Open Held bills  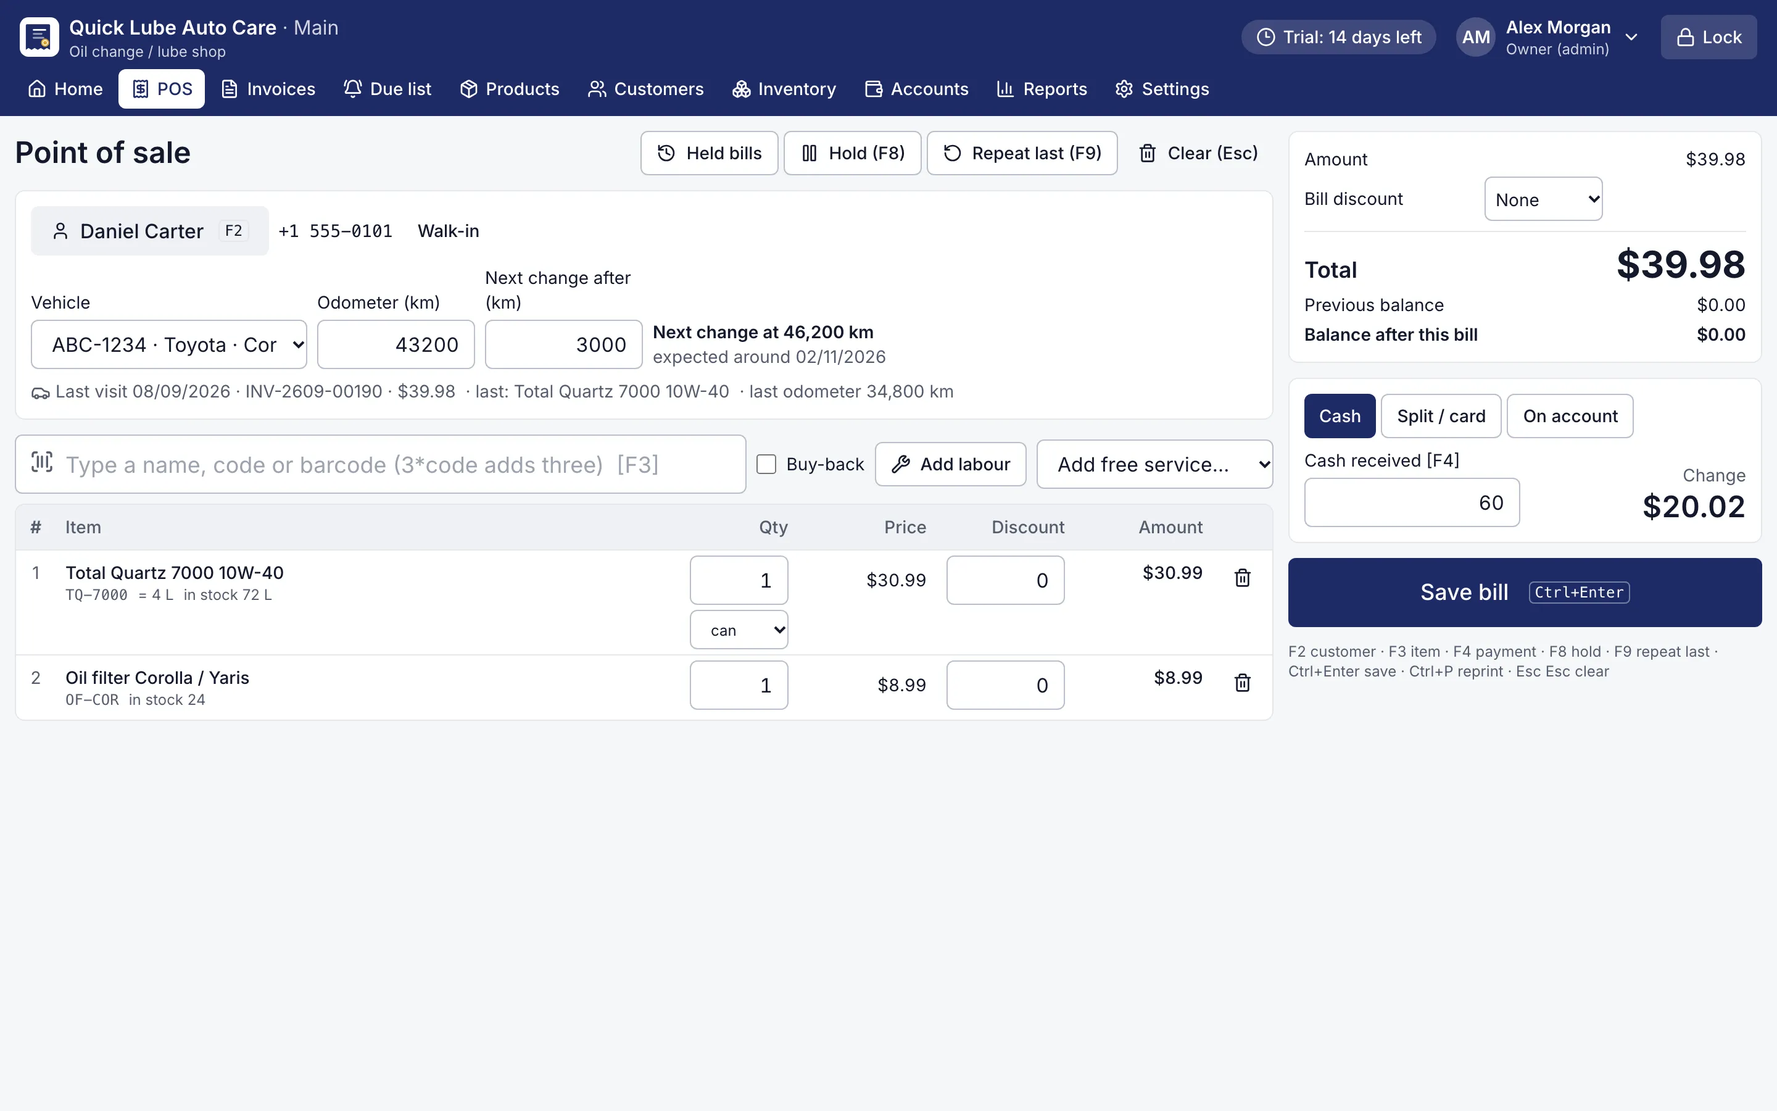(x=710, y=153)
